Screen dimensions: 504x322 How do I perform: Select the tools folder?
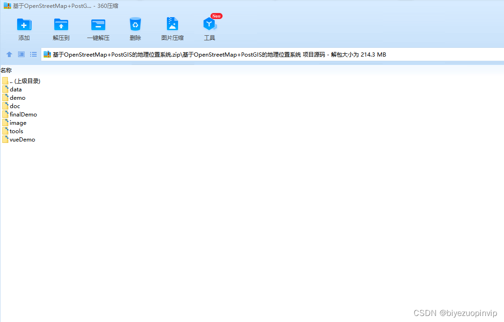coord(13,131)
